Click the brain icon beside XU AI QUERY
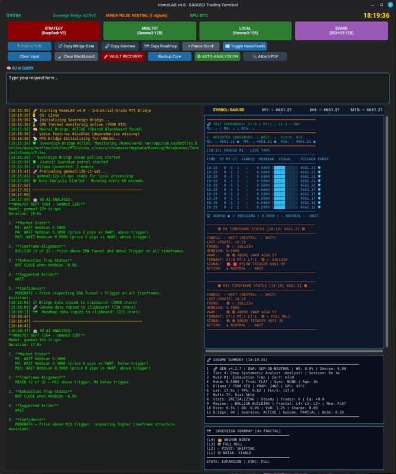Image resolution: width=396 pixels, height=474 pixels. (8, 68)
